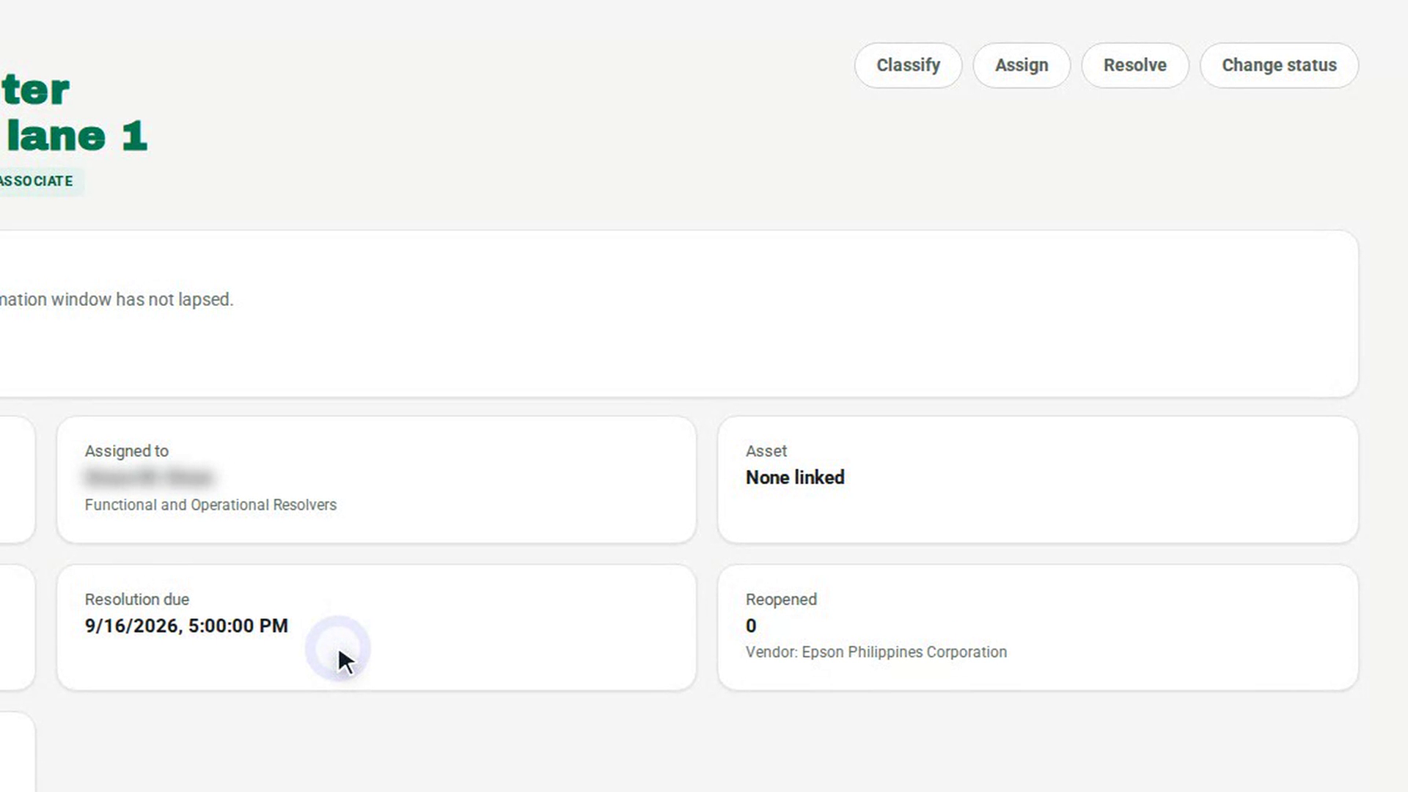
Task: Click the "Resolution due" label
Action: coord(137,599)
